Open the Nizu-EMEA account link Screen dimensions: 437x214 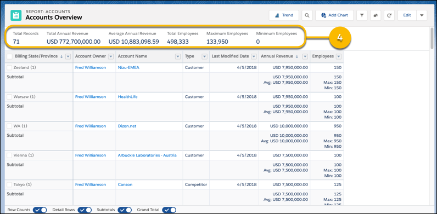pos(128,67)
